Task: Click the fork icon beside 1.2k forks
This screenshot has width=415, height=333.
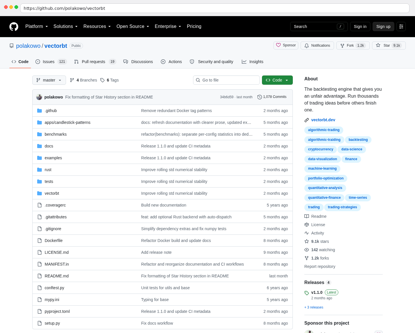Action: point(307,258)
